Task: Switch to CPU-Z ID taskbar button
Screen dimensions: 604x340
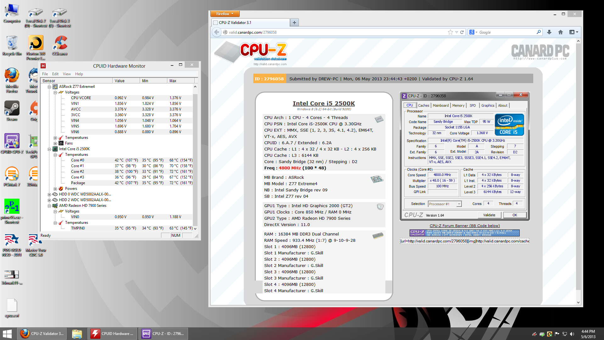Action: pyautogui.click(x=163, y=334)
